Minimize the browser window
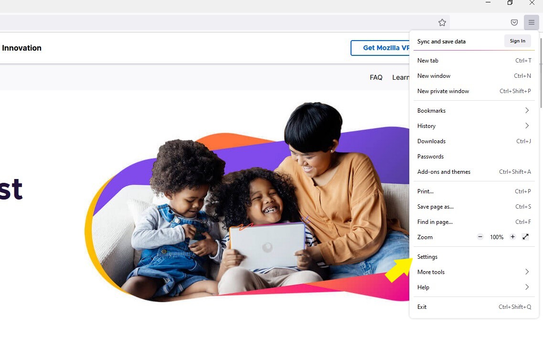543x359 pixels. tap(488, 3)
